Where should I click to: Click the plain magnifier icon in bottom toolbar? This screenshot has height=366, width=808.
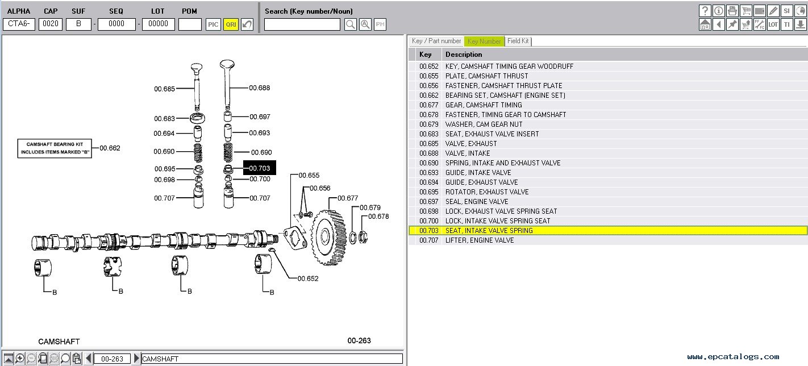pos(65,359)
